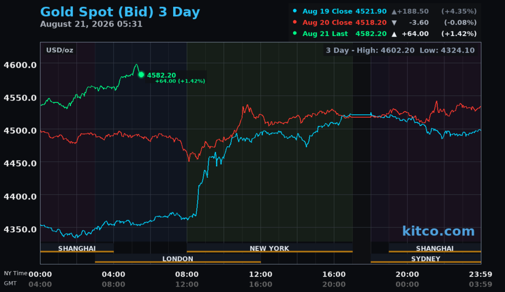Viewport: 505px width, 292px height.
Task: Click the +64.00 (+1.42%) callout under price
Action: pos(180,81)
